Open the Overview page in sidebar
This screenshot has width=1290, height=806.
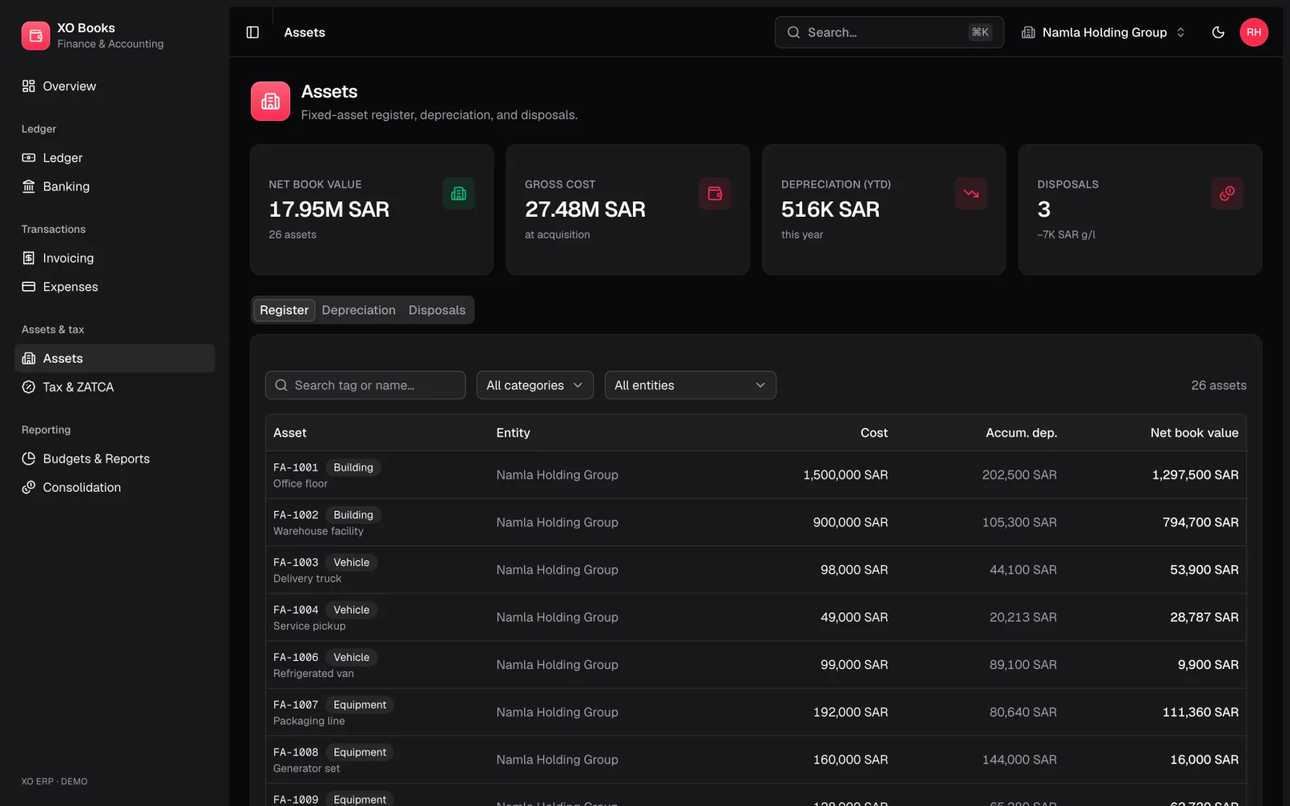coord(114,86)
